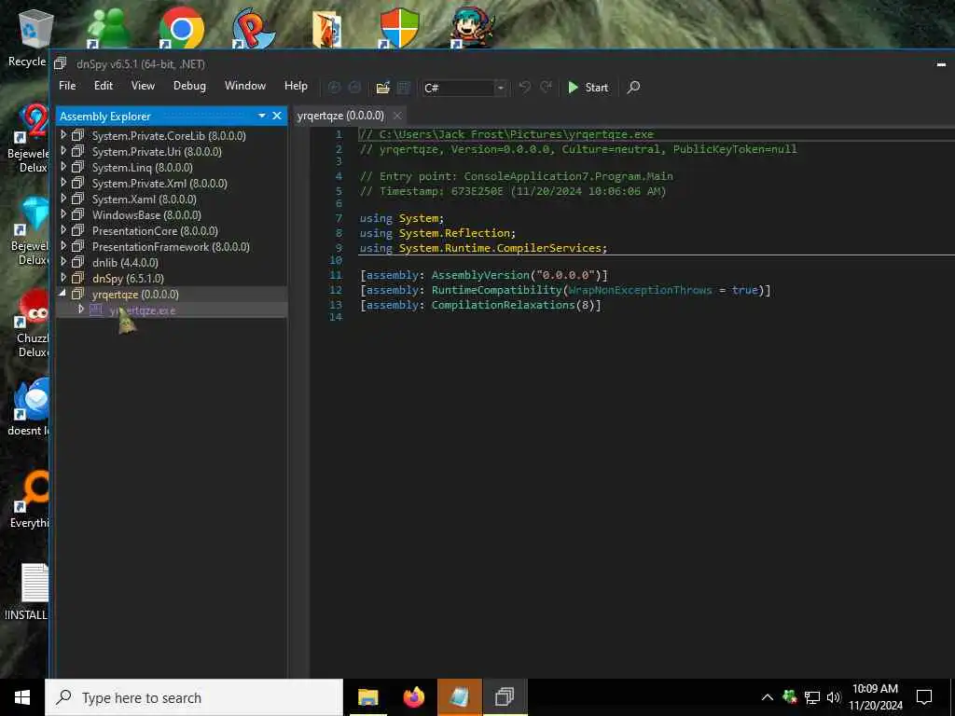Click RuntimeCompatibility attribute in code
The width and height of the screenshot is (955, 716).
coord(497,290)
